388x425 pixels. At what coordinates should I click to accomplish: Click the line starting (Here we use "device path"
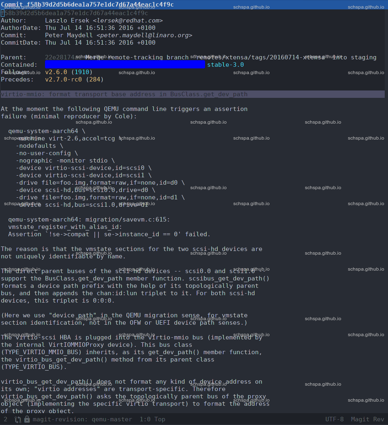coord(124,315)
